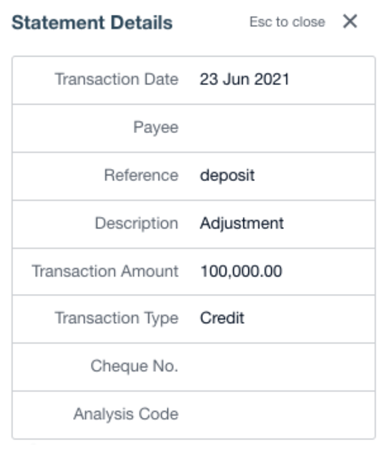Click the Transaction Type label
Image resolution: width=385 pixels, height=451 pixels.
[x=116, y=318]
